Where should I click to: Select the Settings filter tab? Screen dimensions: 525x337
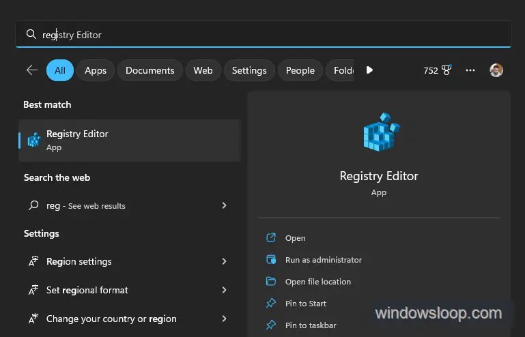pyautogui.click(x=249, y=70)
